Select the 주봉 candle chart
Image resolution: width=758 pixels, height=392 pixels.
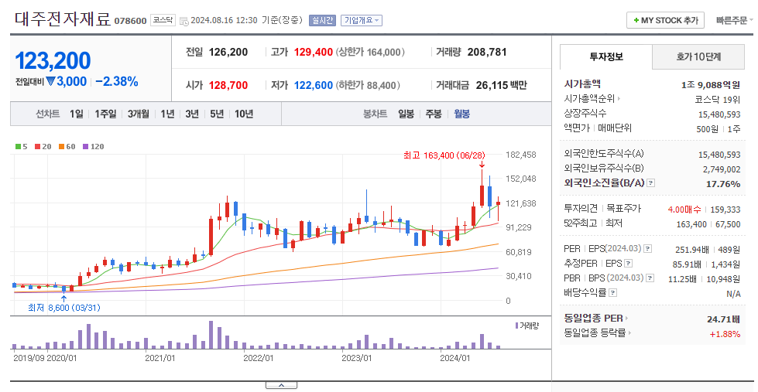[434, 114]
